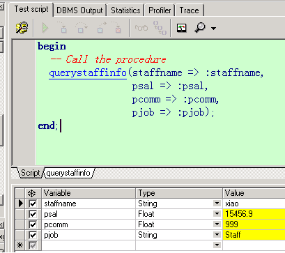Click the yellow psal value cell 15456.9
The height and width of the screenshot is (253, 285).
(254, 214)
